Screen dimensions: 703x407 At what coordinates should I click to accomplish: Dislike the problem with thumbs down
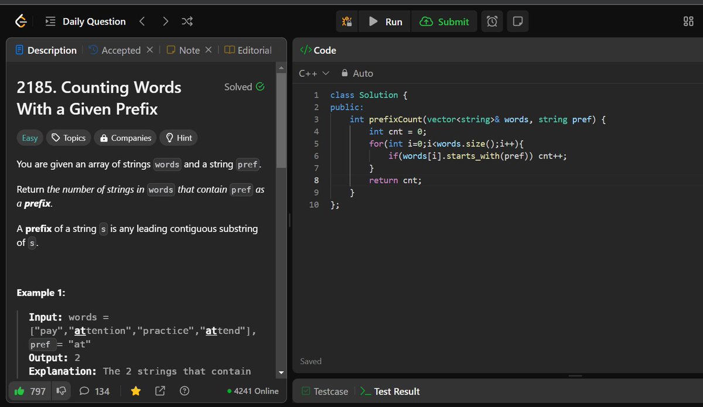tap(60, 391)
